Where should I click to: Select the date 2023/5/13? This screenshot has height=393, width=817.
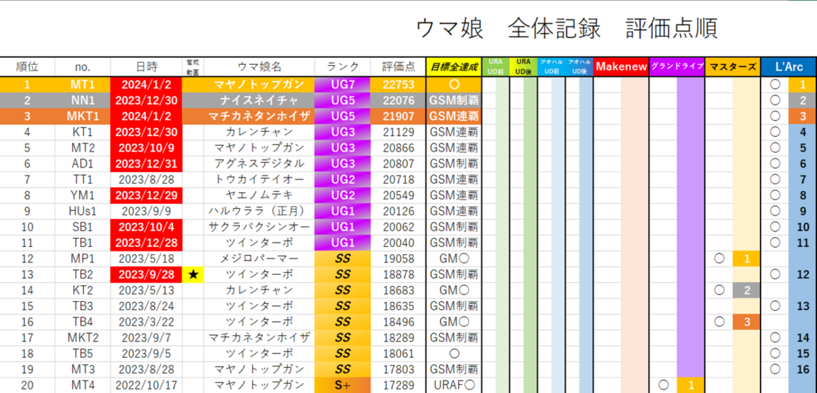tap(146, 290)
